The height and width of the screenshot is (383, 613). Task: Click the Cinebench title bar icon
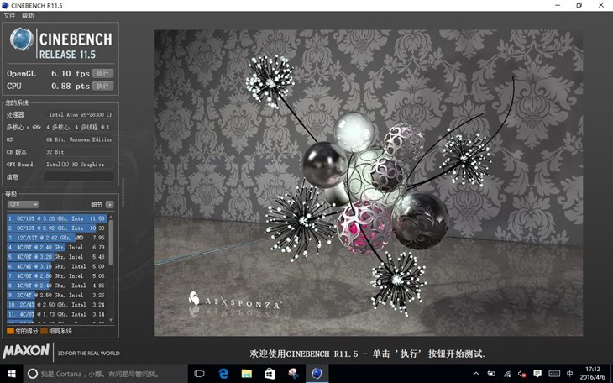tap(5, 6)
